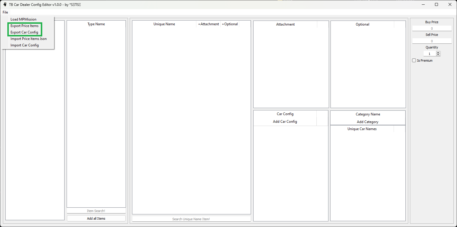Screen dimensions: 457x227
Task: Choose Export Price Items menu entry
Action: (24, 26)
